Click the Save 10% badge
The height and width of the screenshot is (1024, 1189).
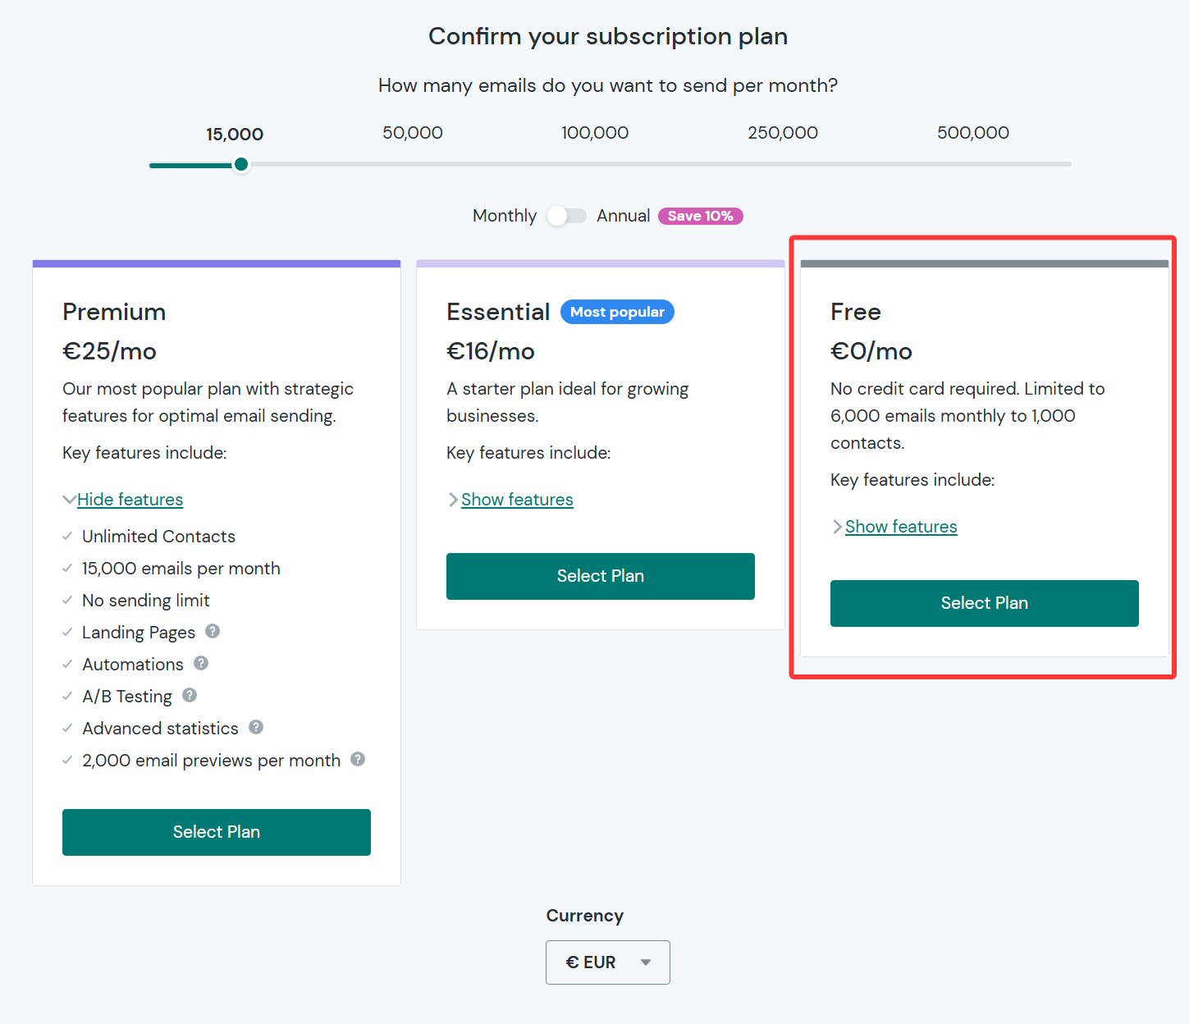click(x=701, y=216)
